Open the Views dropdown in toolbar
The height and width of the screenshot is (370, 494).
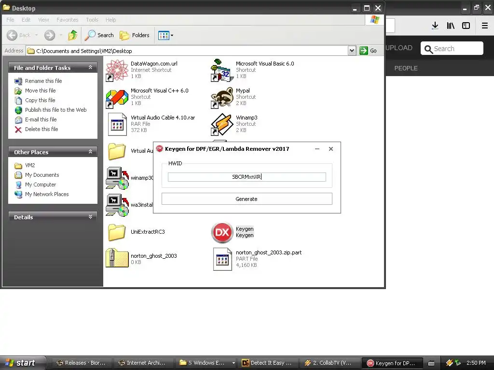[166, 35]
